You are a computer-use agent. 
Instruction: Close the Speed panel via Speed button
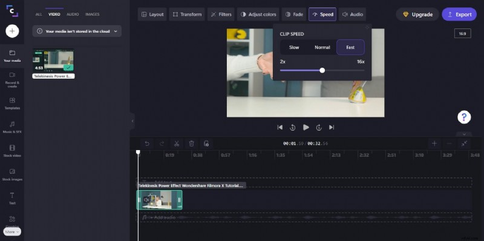point(322,14)
